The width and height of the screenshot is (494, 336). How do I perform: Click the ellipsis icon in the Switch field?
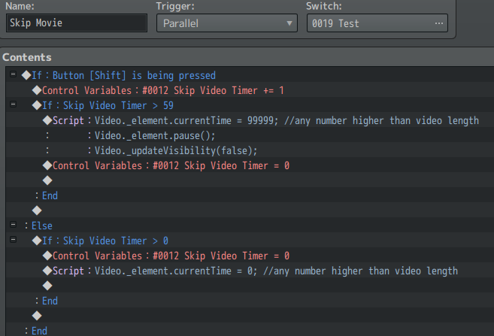439,23
